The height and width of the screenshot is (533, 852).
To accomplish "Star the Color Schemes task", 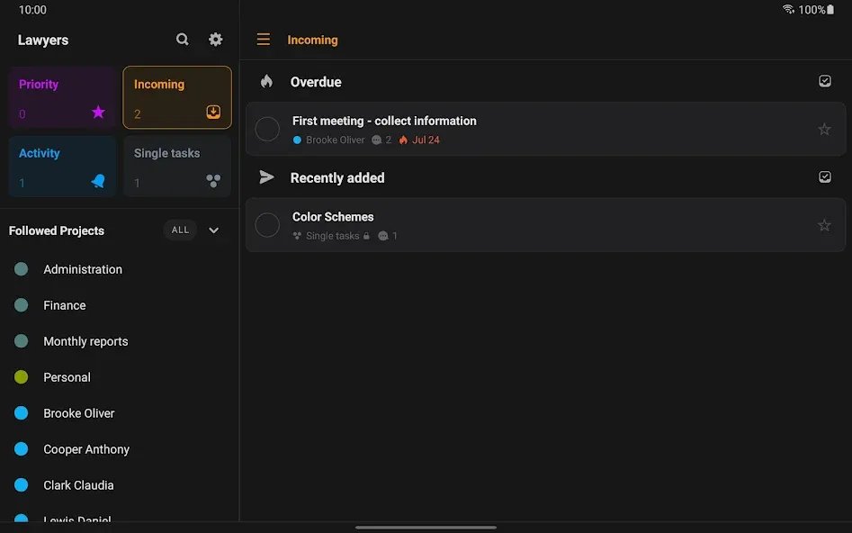I will [x=824, y=225].
